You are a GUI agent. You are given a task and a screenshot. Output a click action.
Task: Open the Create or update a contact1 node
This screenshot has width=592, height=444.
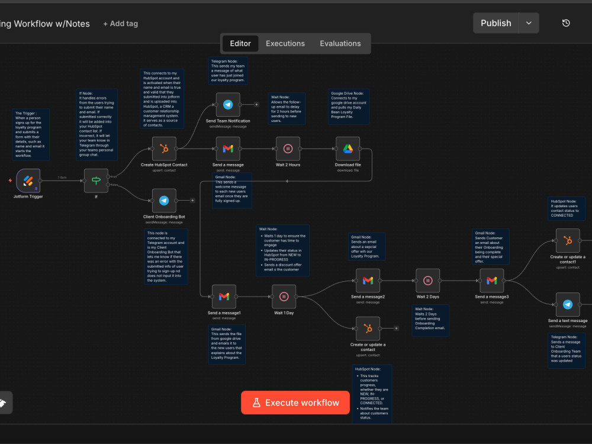568,240
